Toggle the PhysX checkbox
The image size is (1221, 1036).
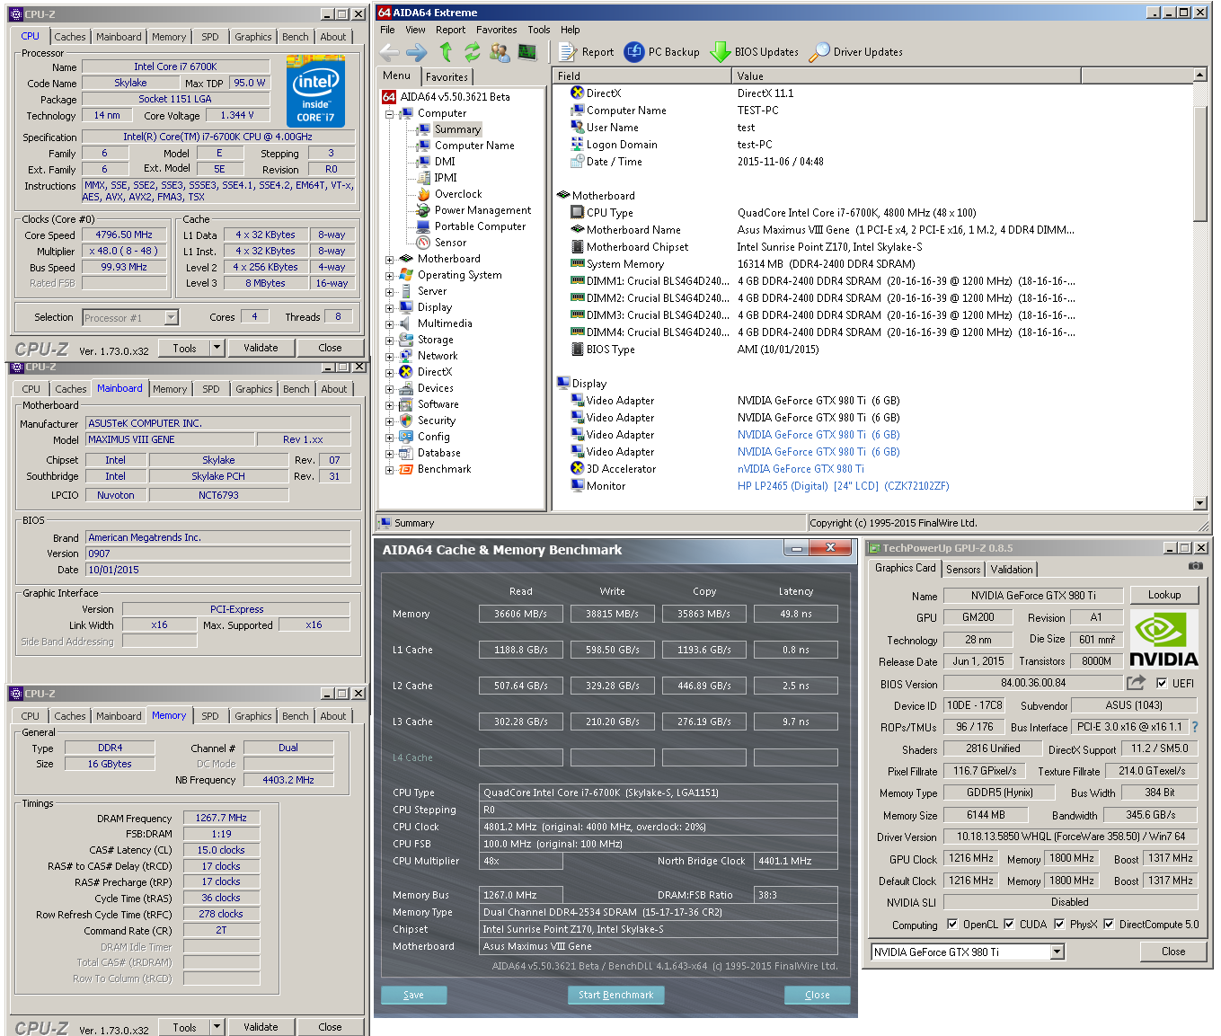point(1059,924)
